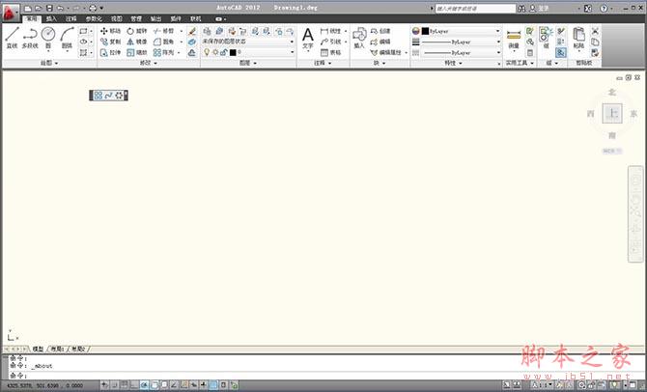Expand the Layers (图层) panel
The width and height of the screenshot is (647, 392).
(x=248, y=63)
